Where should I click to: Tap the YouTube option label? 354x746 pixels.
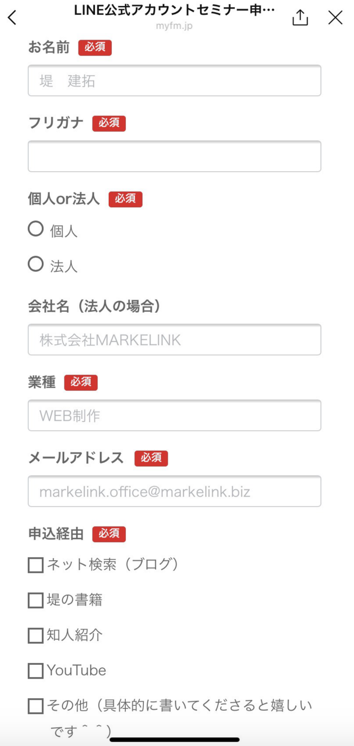(77, 670)
